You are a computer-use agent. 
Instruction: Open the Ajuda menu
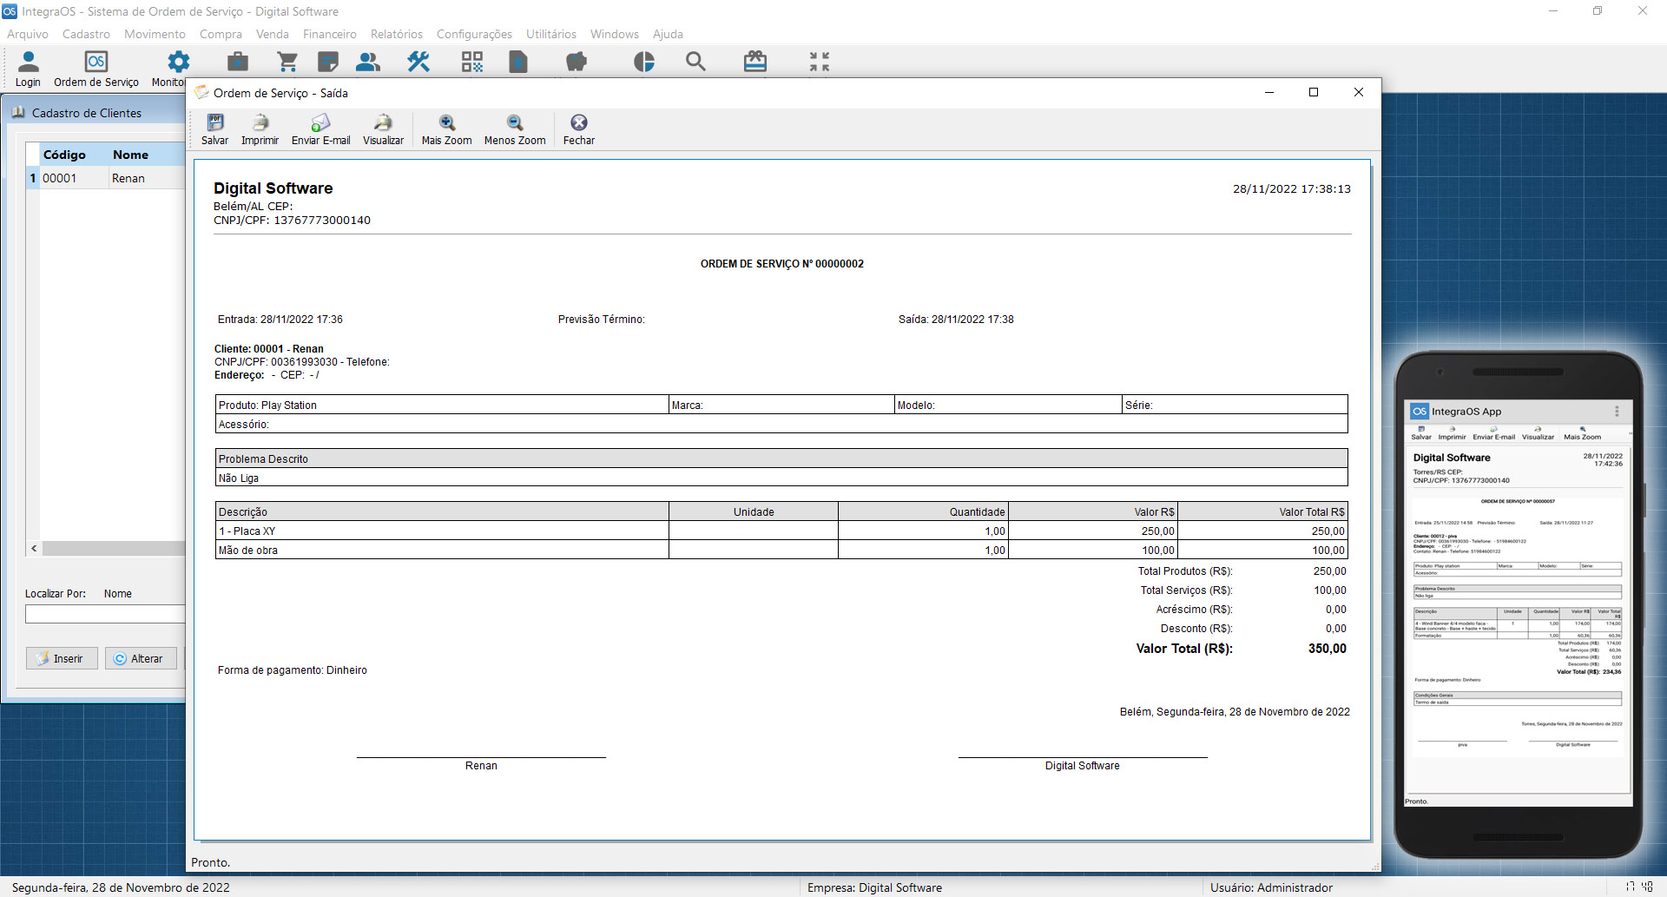pos(668,34)
